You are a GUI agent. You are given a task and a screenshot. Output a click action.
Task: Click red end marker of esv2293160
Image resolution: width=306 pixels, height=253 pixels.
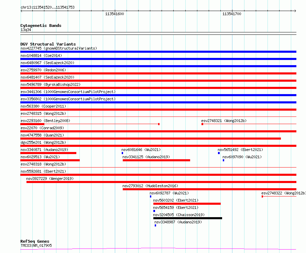(159, 124)
